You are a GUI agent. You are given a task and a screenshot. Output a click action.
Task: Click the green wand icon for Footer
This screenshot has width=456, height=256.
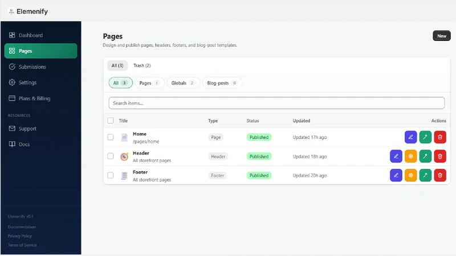pos(425,175)
